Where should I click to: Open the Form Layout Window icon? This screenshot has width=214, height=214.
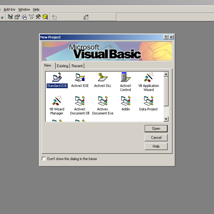[x=24, y=17]
